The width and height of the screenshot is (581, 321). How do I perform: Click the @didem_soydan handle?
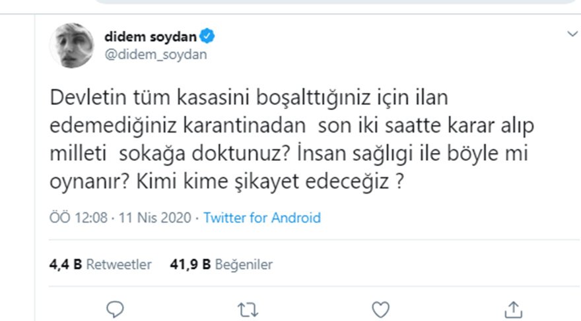[155, 54]
